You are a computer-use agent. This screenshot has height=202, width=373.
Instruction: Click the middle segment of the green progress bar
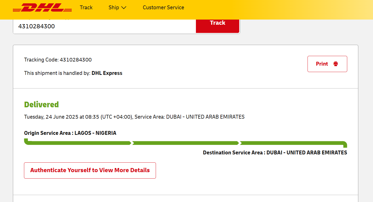tap(186, 143)
